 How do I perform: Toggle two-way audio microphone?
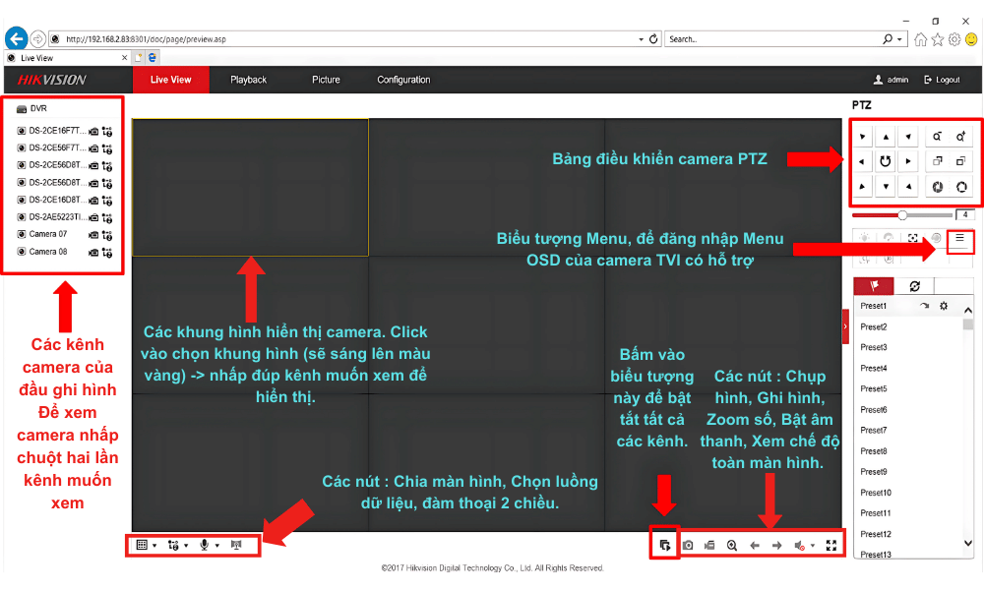(204, 546)
